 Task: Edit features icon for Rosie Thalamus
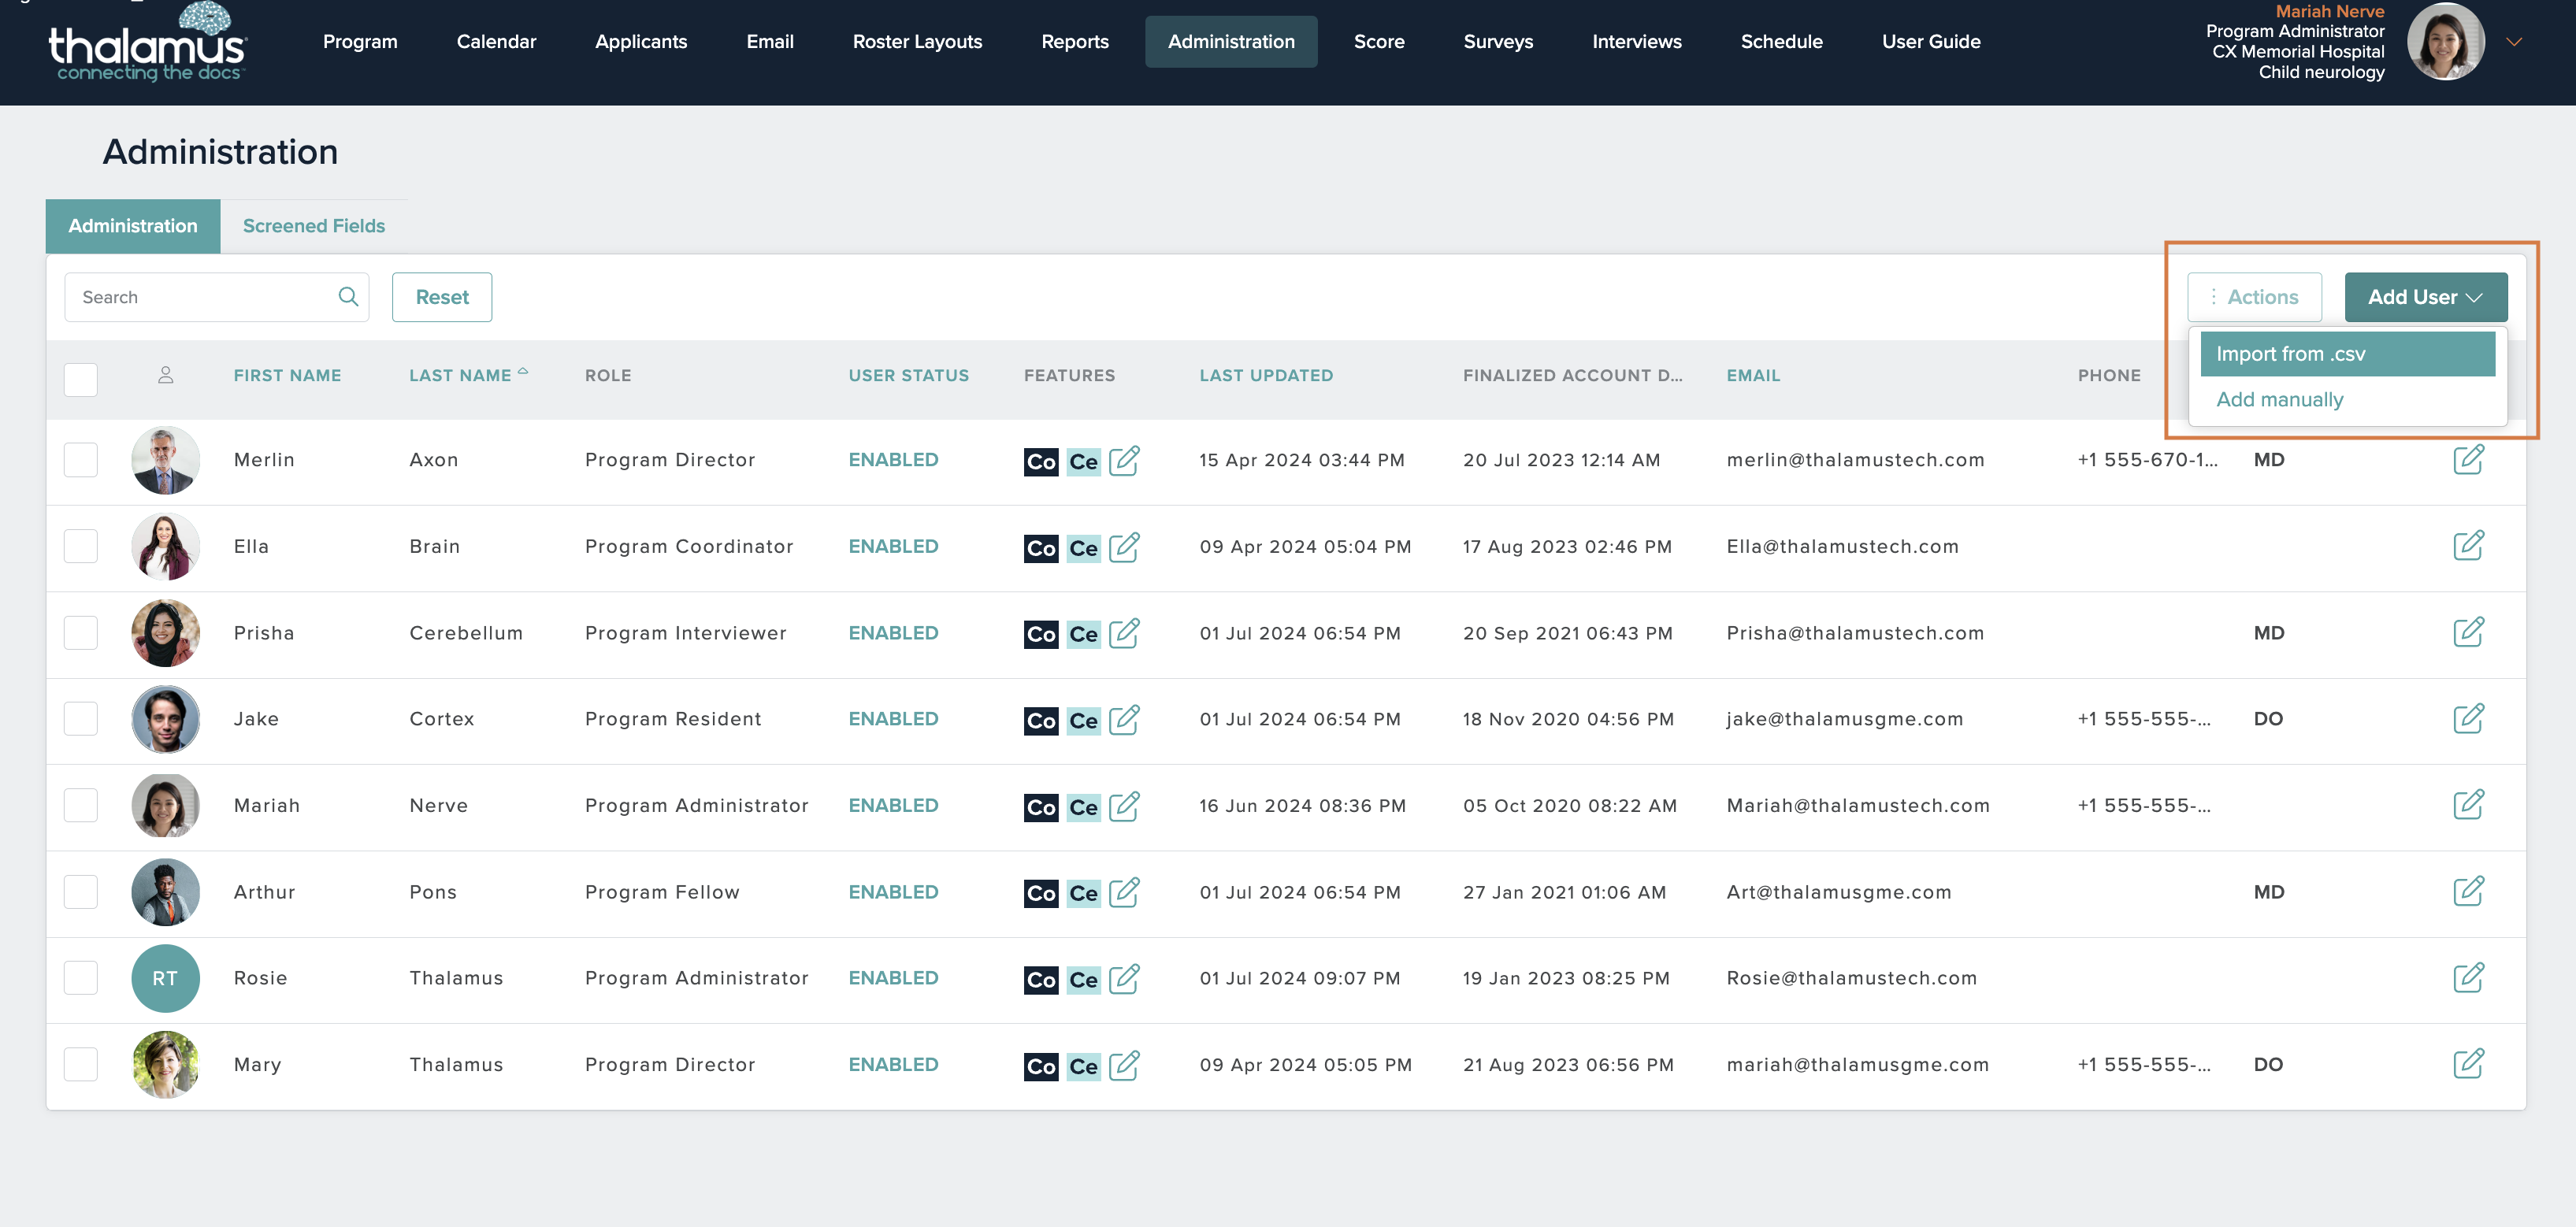tap(1124, 978)
